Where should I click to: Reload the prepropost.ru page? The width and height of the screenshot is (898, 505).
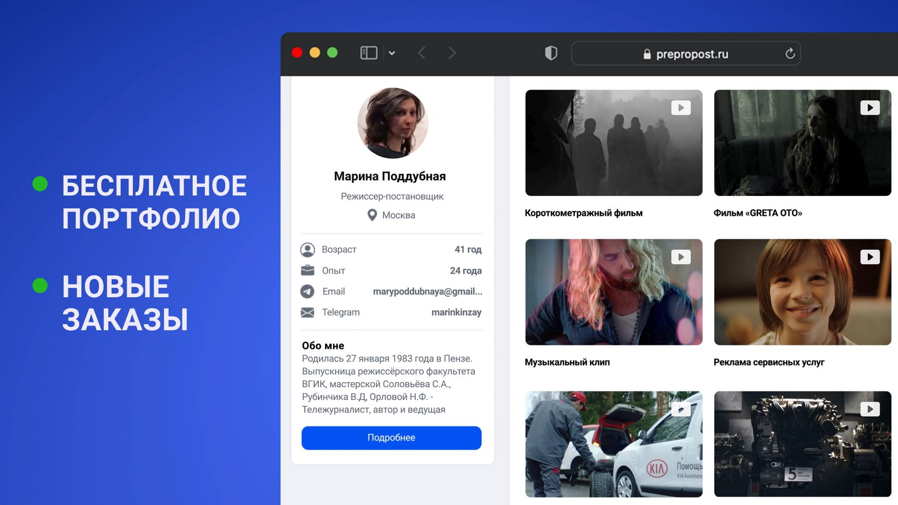(x=790, y=53)
